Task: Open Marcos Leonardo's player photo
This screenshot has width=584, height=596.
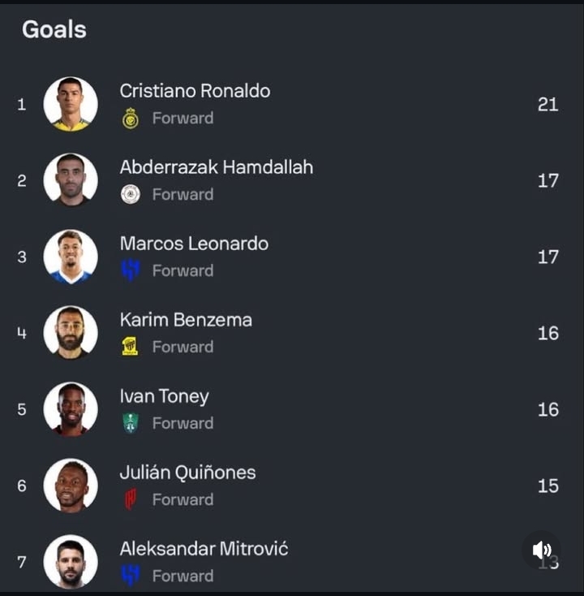Action: point(71,257)
